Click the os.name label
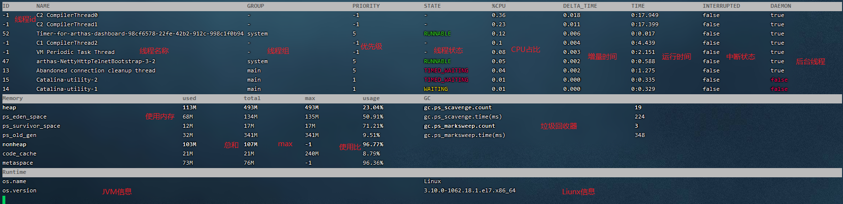The image size is (843, 204). [x=14, y=181]
